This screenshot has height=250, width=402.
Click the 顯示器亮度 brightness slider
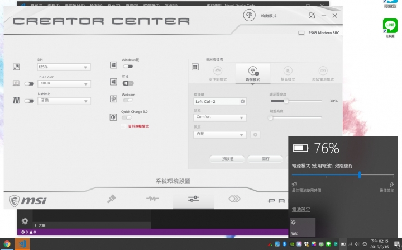pos(296,101)
